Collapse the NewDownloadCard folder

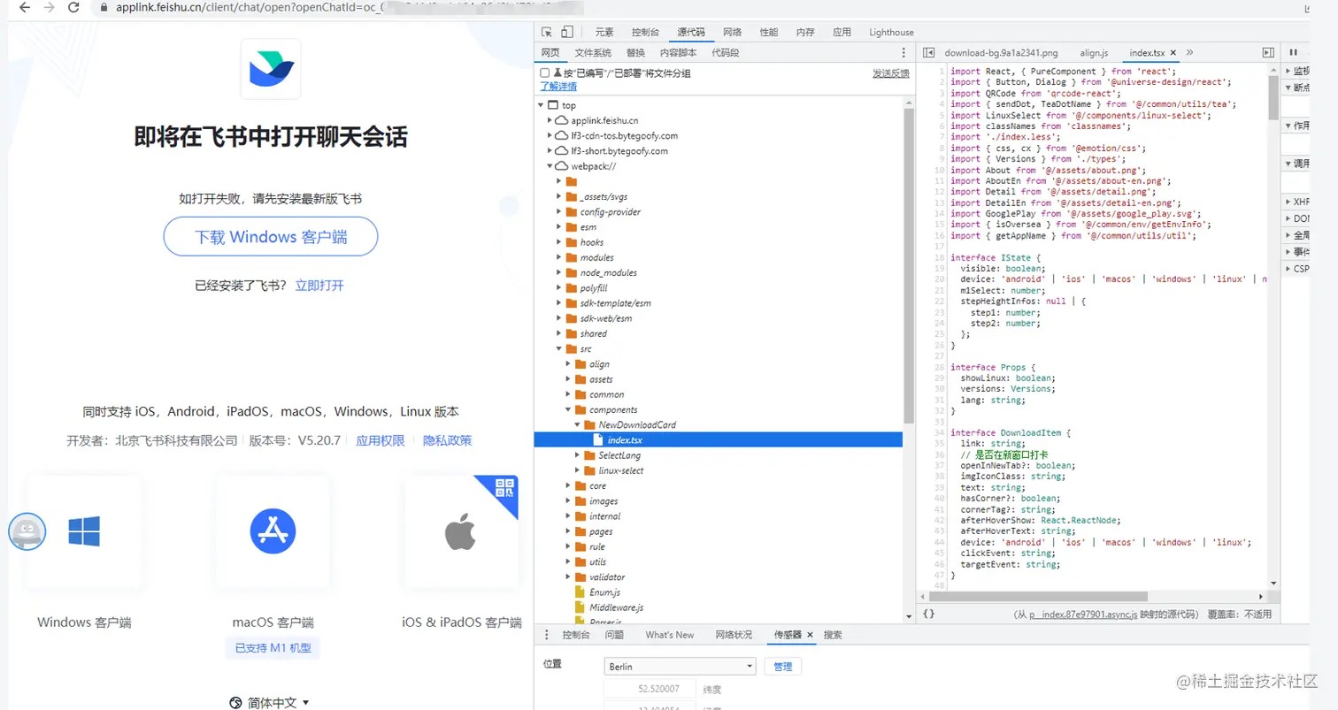577,425
